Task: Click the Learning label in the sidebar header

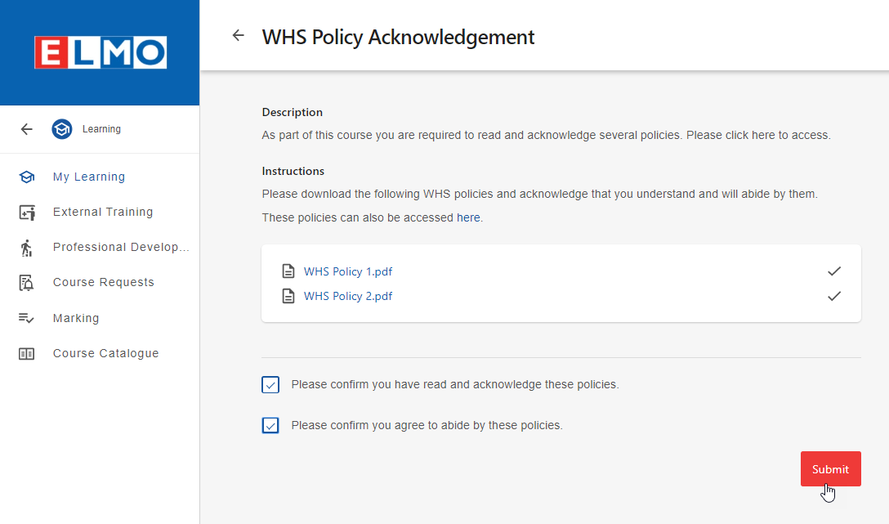Action: point(101,129)
